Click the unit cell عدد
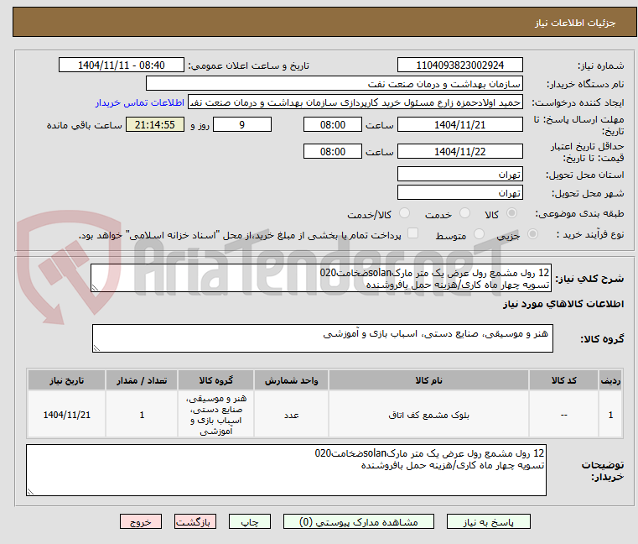The image size is (638, 544). pos(291,415)
